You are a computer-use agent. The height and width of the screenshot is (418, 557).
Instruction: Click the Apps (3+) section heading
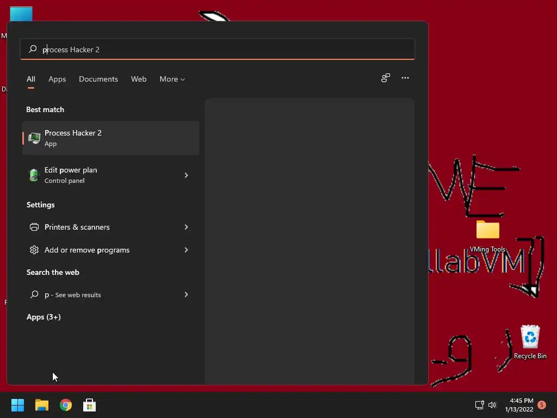pos(44,317)
